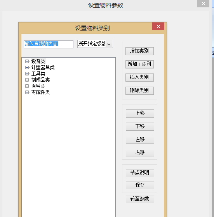This screenshot has height=217, width=214.
Task: Click the 保存 save button
Action: coord(140,185)
